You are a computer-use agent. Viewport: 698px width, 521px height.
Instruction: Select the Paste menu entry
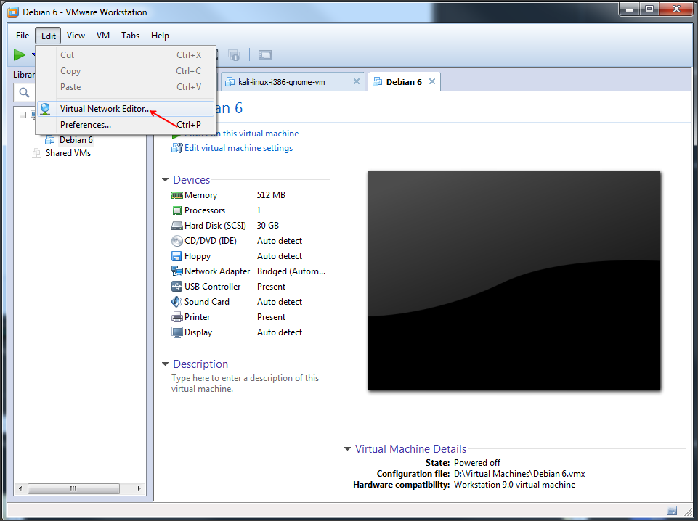click(x=126, y=86)
